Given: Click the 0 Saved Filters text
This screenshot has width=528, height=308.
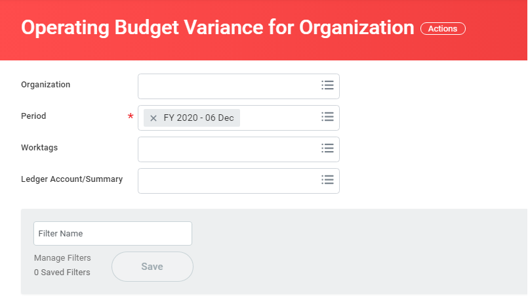Looking at the screenshot, I should (62, 272).
